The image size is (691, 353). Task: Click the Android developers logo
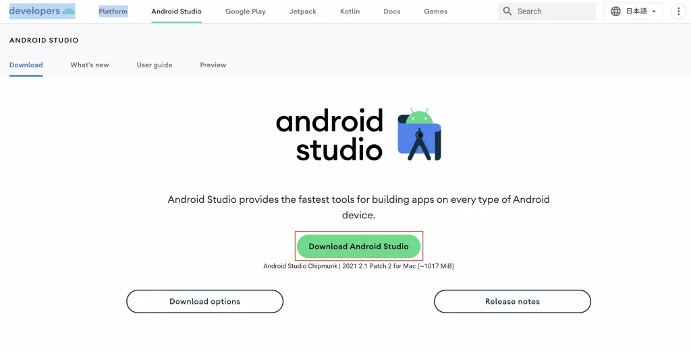42,11
